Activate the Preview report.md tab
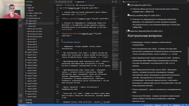 [132, 2]
